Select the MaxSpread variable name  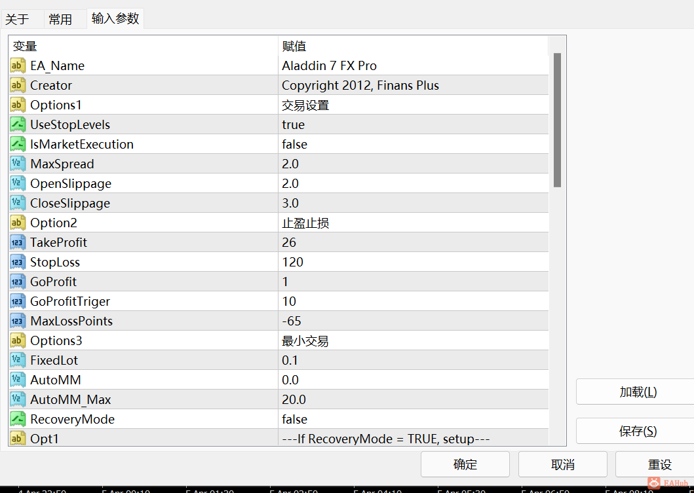click(x=62, y=164)
